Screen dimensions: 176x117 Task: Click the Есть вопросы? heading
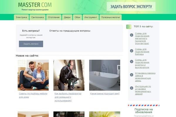pos(31,31)
